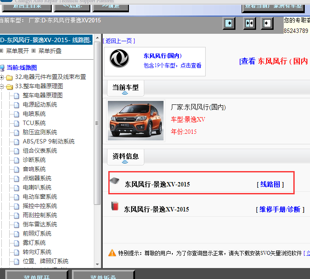Open 转向灯系统 tree item
The width and height of the screenshot is (310, 279).
[x=37, y=252]
